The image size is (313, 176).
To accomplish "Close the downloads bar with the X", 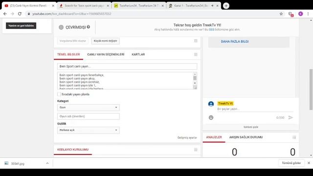I will [309, 163].
